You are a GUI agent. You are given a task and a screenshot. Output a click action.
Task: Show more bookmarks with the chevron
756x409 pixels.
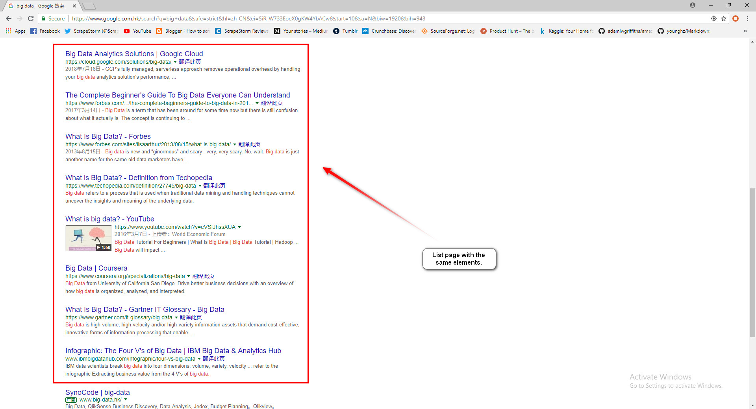click(745, 31)
